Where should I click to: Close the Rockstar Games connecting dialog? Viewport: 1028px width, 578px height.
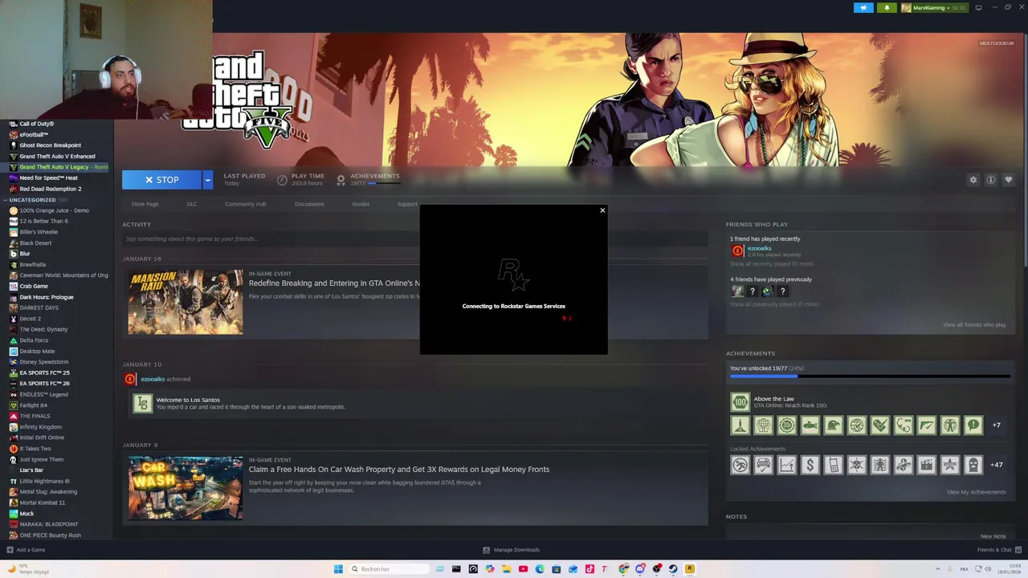pos(602,211)
